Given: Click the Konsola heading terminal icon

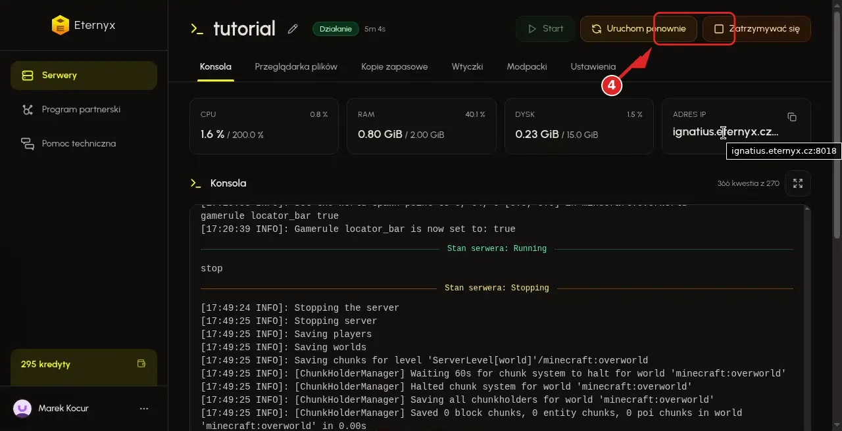Looking at the screenshot, I should (x=195, y=183).
